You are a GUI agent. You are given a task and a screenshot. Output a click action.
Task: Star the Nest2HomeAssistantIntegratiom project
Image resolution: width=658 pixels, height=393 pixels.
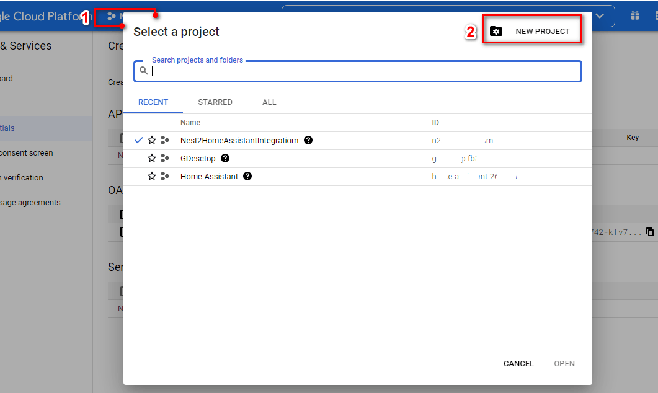152,141
